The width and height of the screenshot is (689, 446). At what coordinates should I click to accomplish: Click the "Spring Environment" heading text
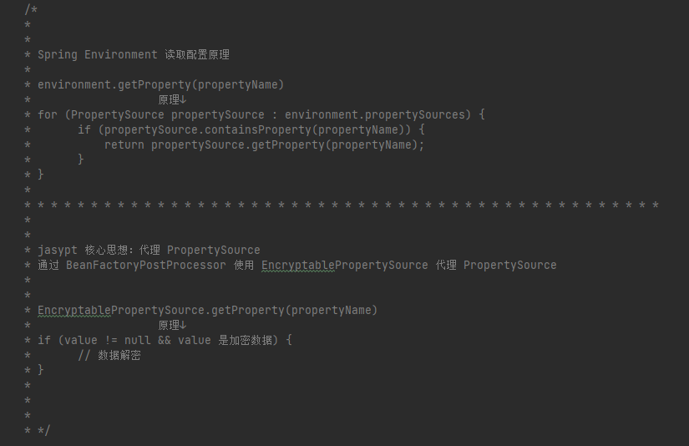point(97,54)
